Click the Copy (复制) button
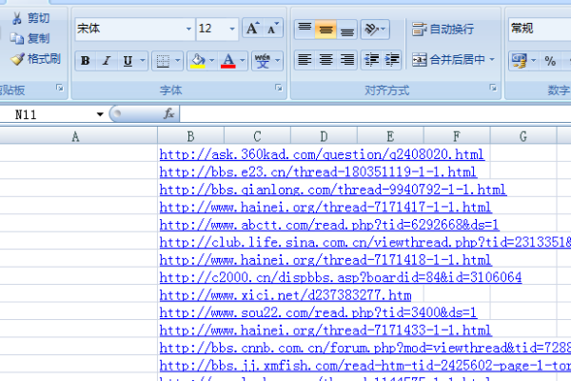The width and height of the screenshot is (571, 381). pos(30,38)
